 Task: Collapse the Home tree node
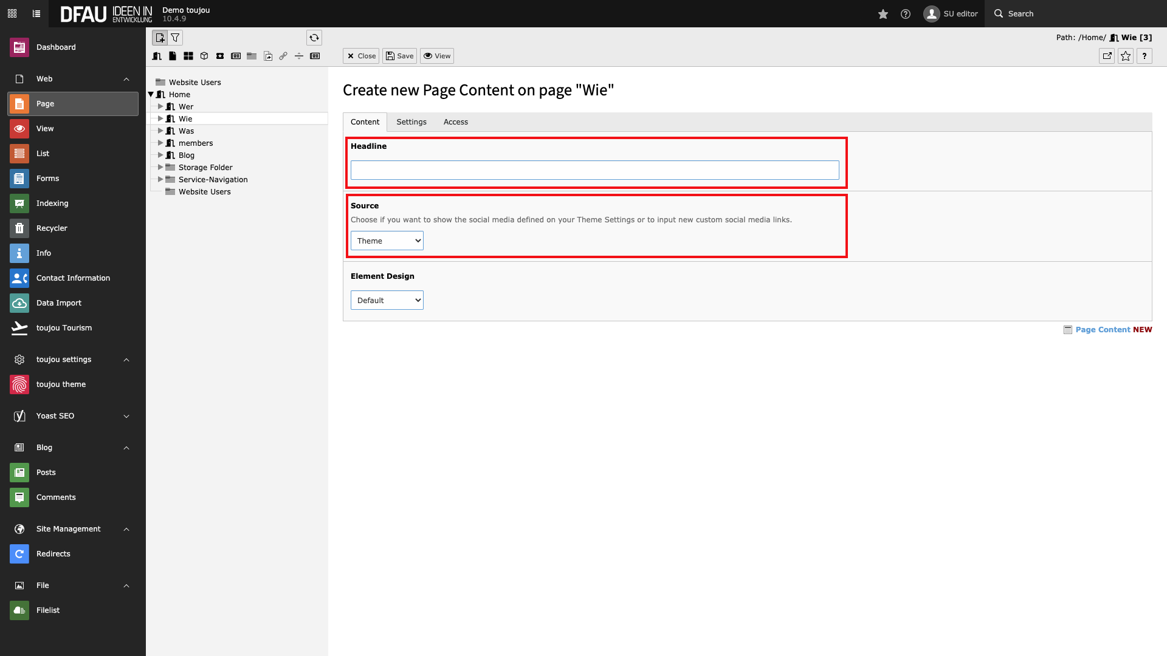click(x=151, y=95)
